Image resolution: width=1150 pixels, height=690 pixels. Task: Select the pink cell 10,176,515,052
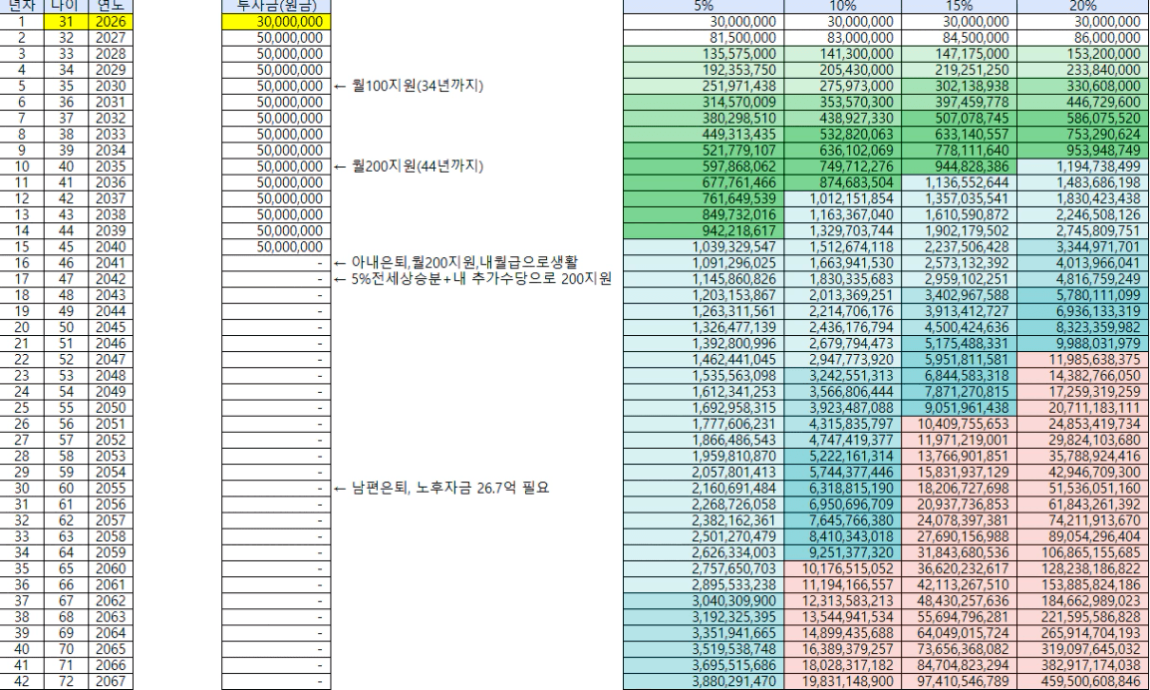[843, 569]
